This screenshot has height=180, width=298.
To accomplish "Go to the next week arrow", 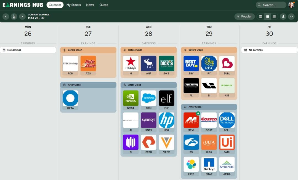I will click(x=22, y=17).
